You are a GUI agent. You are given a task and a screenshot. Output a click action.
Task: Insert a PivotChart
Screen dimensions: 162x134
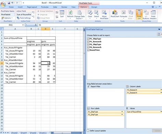click(x=115, y=14)
